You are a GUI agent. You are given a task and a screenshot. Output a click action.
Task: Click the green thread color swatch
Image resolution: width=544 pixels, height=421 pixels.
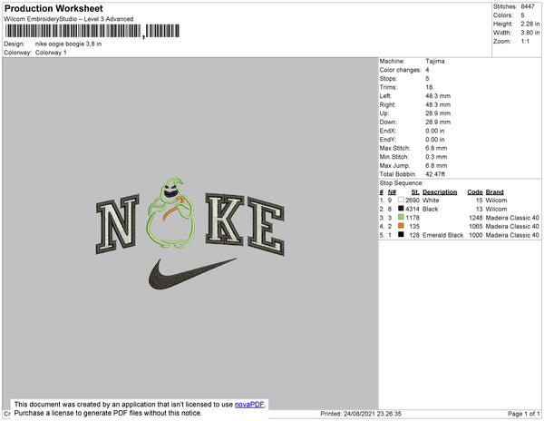point(401,217)
